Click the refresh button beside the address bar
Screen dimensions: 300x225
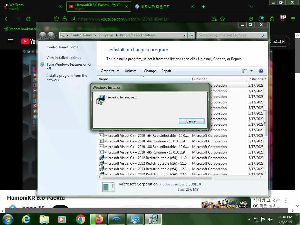[191, 35]
